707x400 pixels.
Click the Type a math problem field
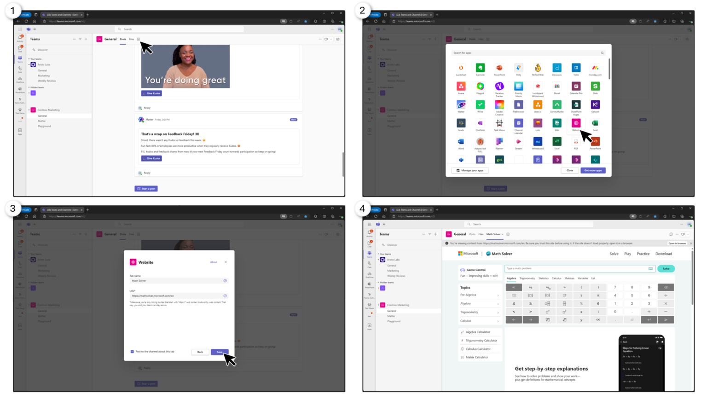pyautogui.click(x=575, y=268)
